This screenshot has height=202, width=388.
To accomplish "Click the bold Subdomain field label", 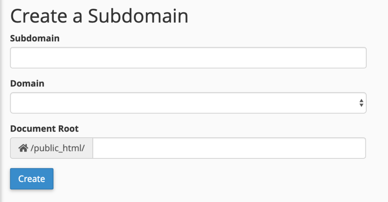I will tap(35, 38).
